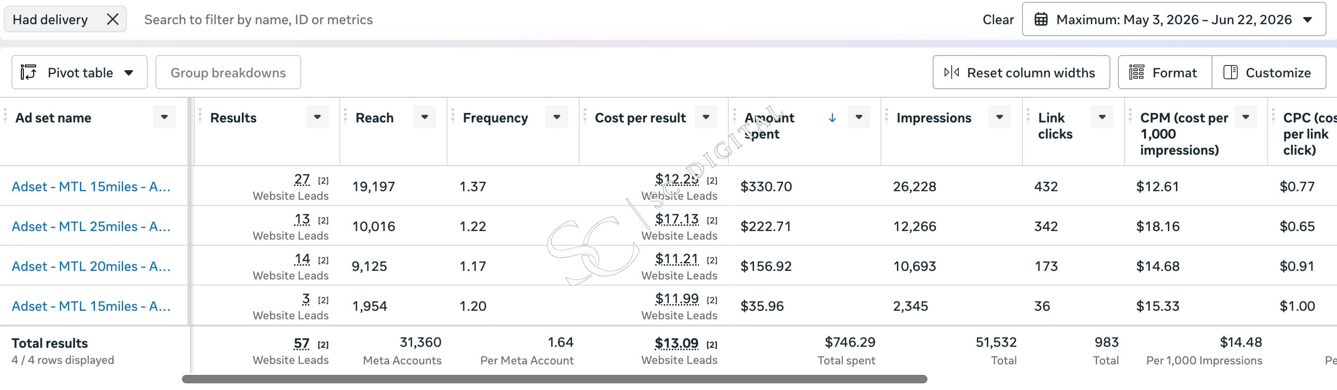This screenshot has width=1337, height=390.
Task: Click the horizontal table scrollbar
Action: tap(554, 380)
